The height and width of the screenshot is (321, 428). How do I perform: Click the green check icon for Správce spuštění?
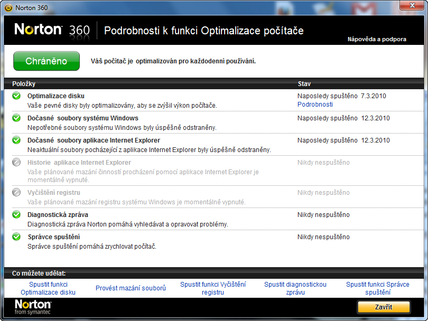tap(16, 237)
